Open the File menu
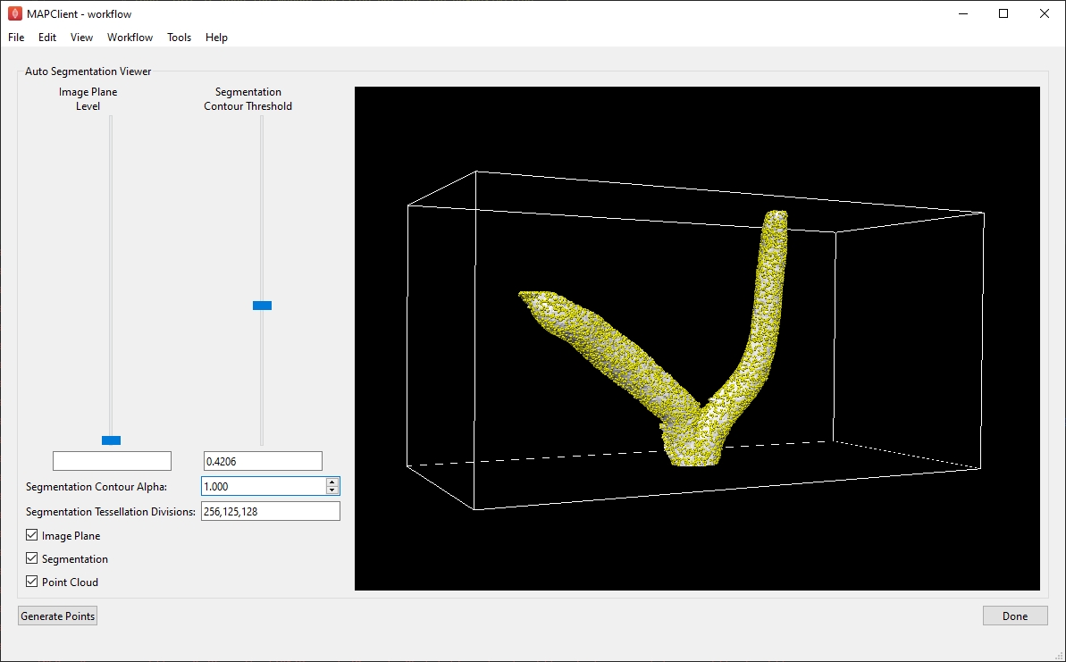This screenshot has width=1066, height=662. point(16,38)
